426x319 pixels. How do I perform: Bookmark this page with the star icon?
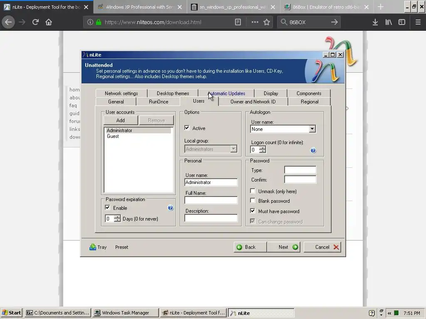267,22
